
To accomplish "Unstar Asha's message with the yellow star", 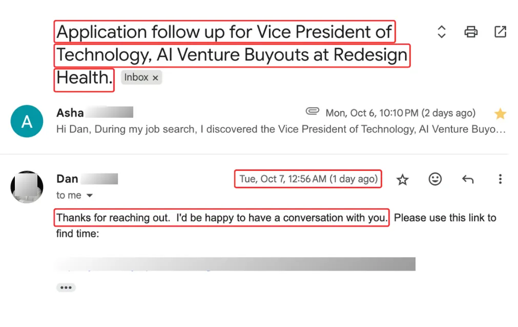I will pos(500,114).
